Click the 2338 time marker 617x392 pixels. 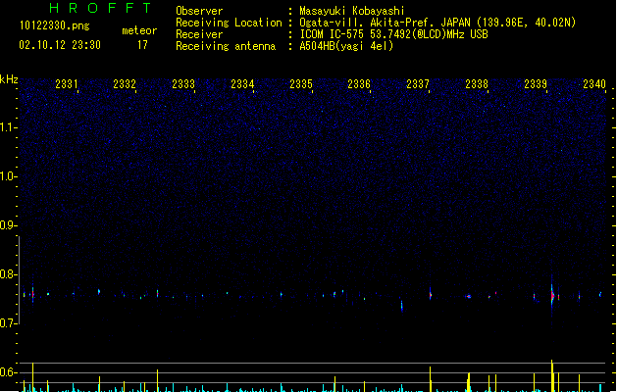pyautogui.click(x=477, y=84)
